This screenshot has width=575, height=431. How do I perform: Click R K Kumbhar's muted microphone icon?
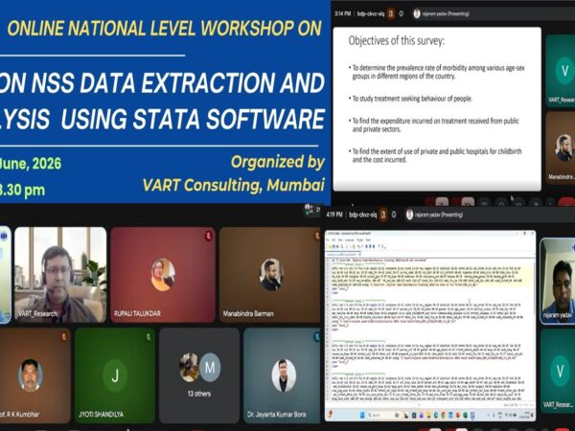[x=64, y=336]
